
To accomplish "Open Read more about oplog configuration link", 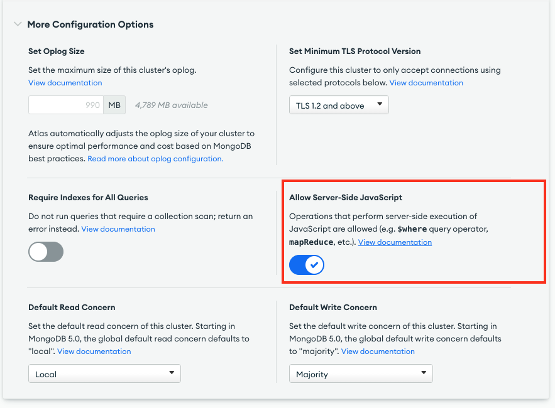I will coord(155,159).
